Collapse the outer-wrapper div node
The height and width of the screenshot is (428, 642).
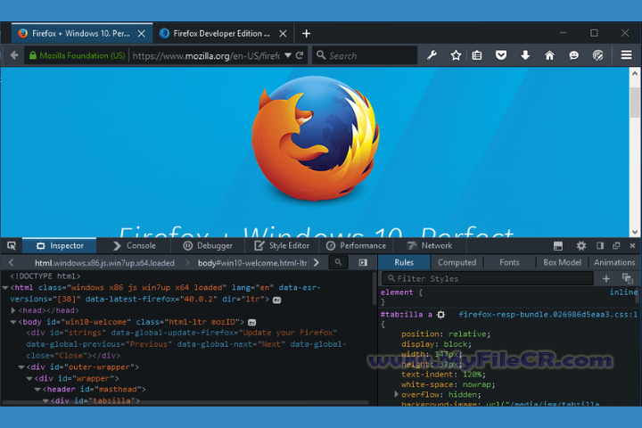coord(21,367)
